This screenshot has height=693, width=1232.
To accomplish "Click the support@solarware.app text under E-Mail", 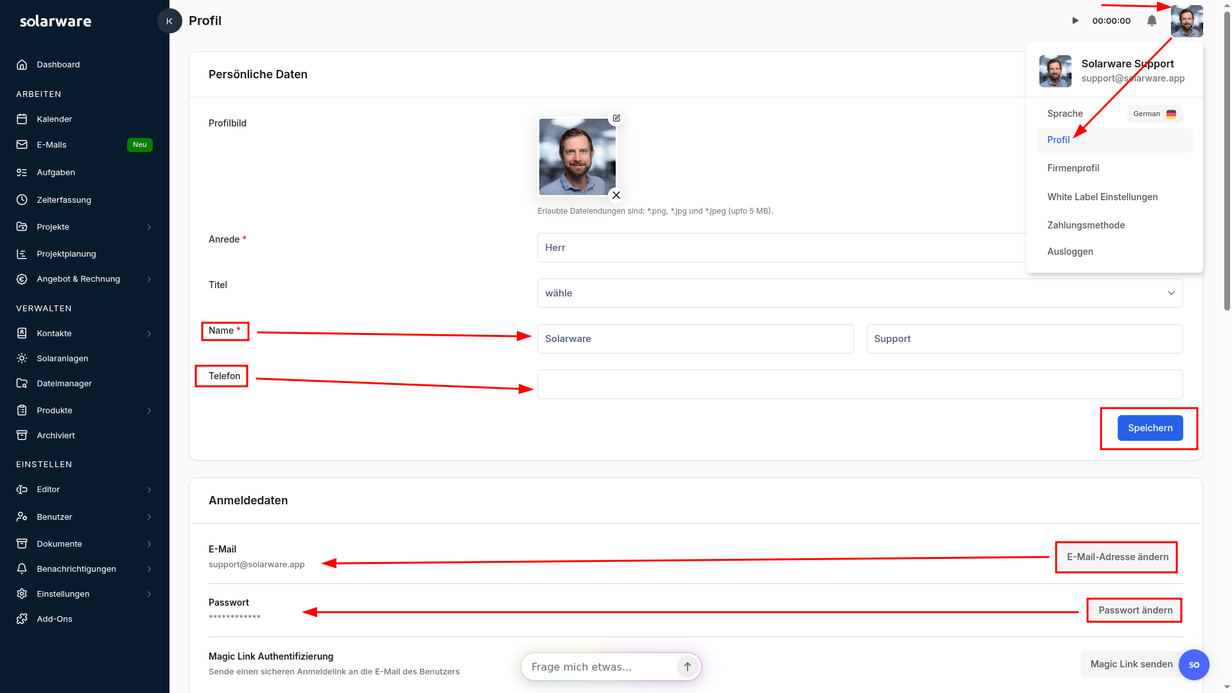I will coord(257,565).
